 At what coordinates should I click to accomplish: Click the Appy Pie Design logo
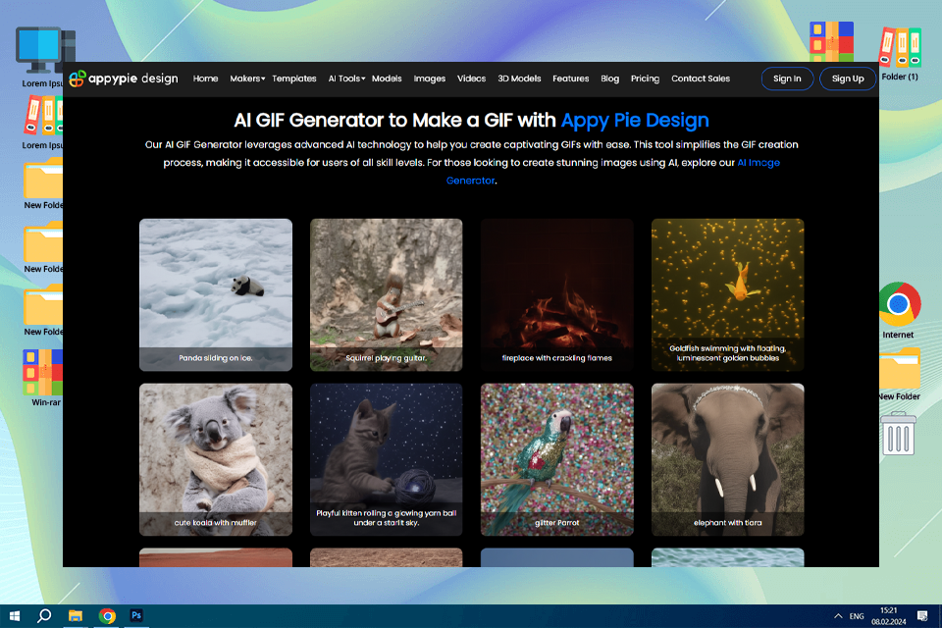point(124,78)
